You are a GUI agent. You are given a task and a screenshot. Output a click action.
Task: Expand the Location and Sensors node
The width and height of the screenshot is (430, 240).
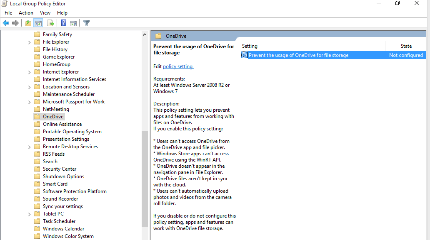pyautogui.click(x=29, y=87)
